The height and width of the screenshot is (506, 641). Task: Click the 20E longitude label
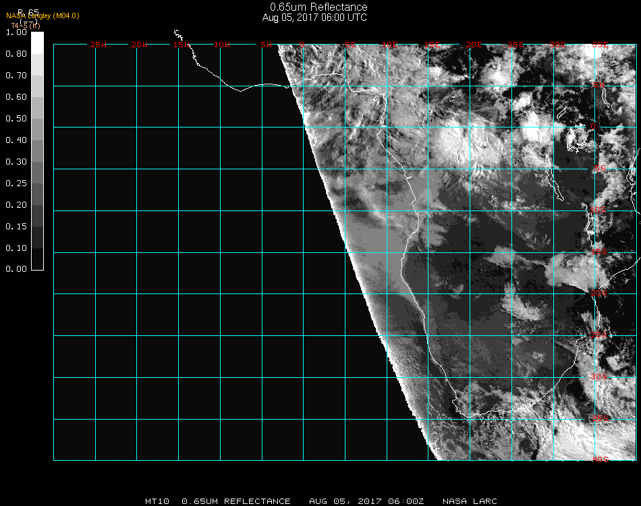point(474,45)
